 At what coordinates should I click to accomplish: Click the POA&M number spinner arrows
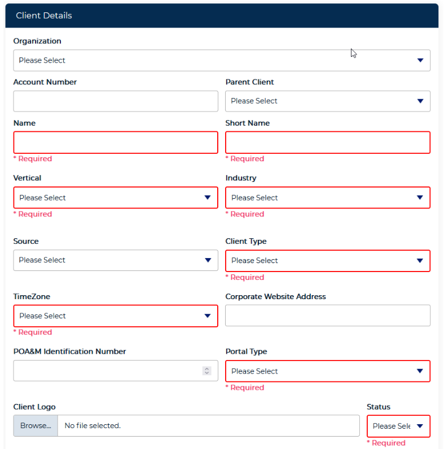207,371
